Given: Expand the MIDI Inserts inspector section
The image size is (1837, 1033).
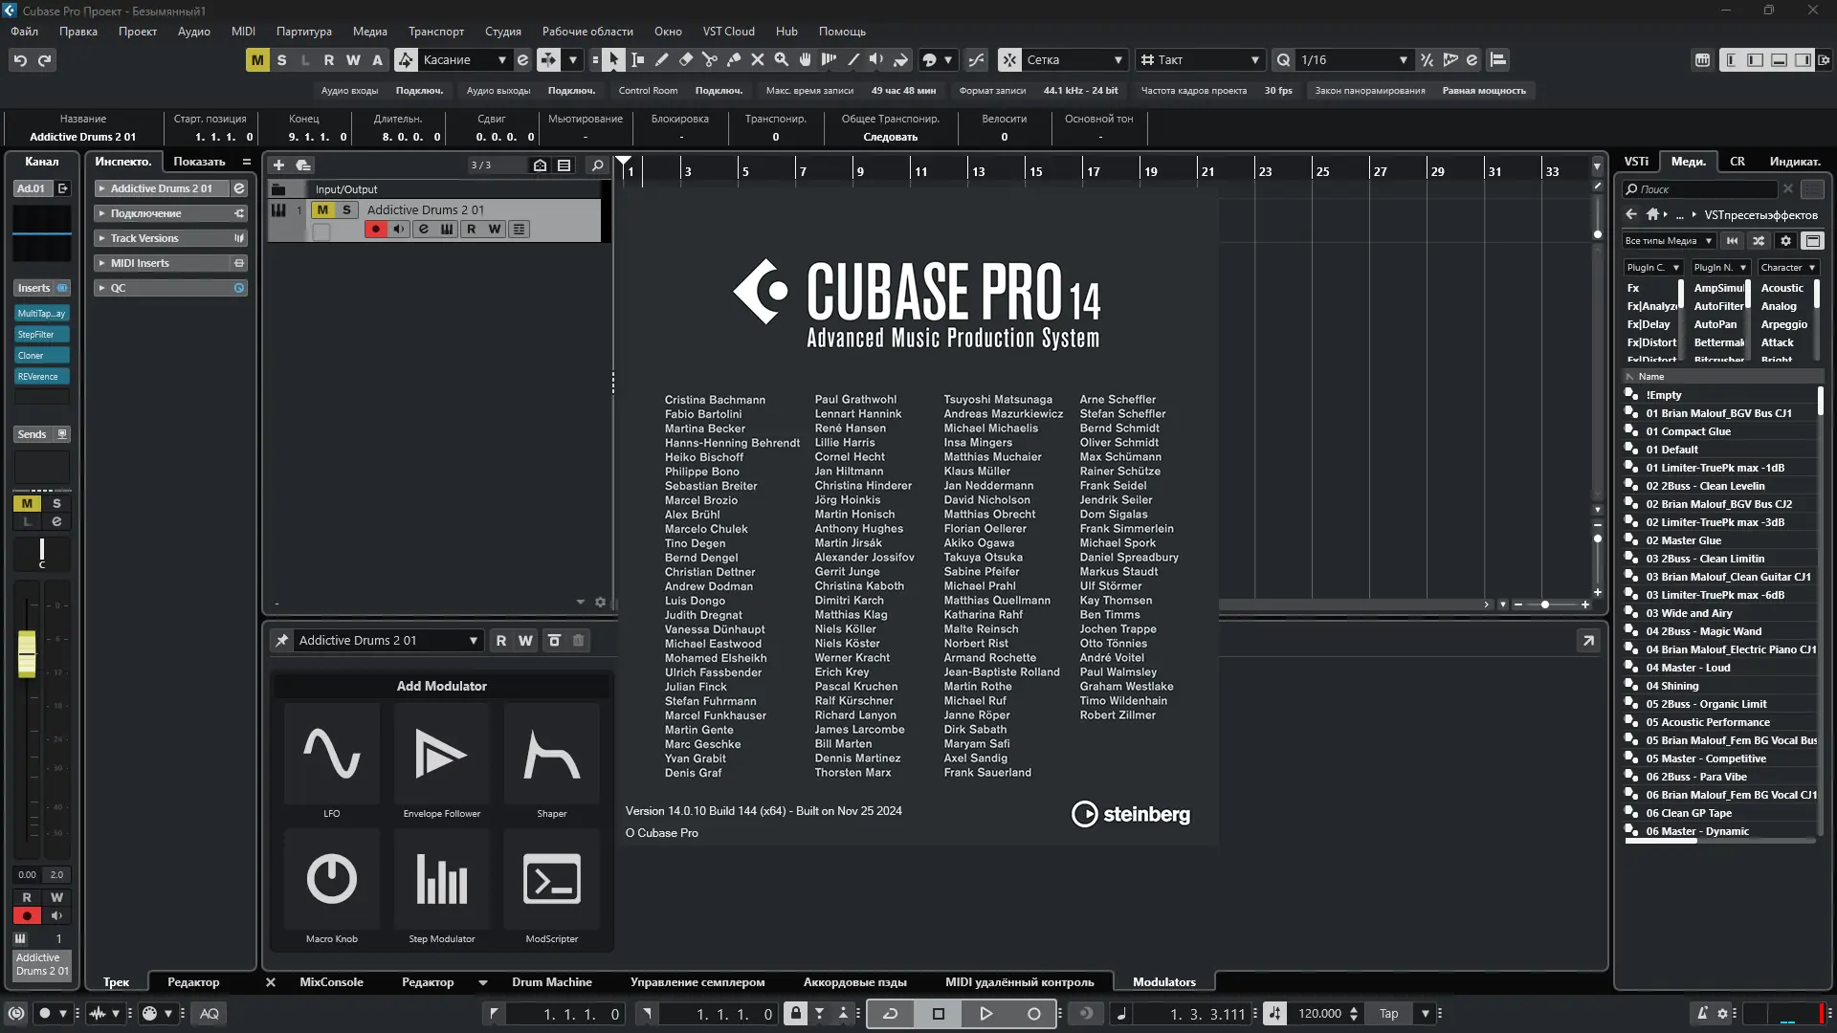Looking at the screenshot, I should (140, 263).
